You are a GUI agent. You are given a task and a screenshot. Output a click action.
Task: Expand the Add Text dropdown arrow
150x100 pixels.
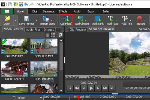pyautogui.click(x=116, y=20)
